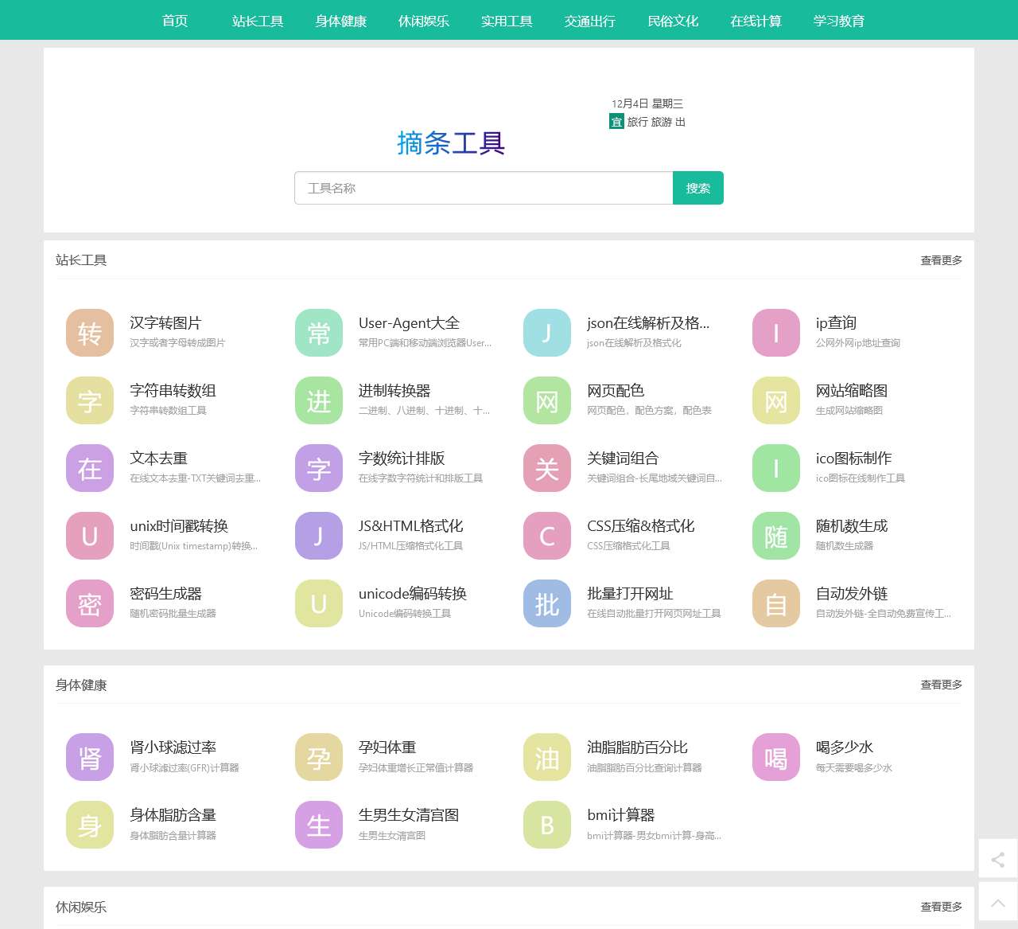This screenshot has height=929, width=1018.
Task: Select 休闲娱乐 in the nav bar
Action: [x=424, y=21]
